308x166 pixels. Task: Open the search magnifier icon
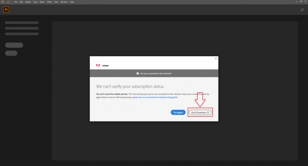pyautogui.click(x=302, y=10)
